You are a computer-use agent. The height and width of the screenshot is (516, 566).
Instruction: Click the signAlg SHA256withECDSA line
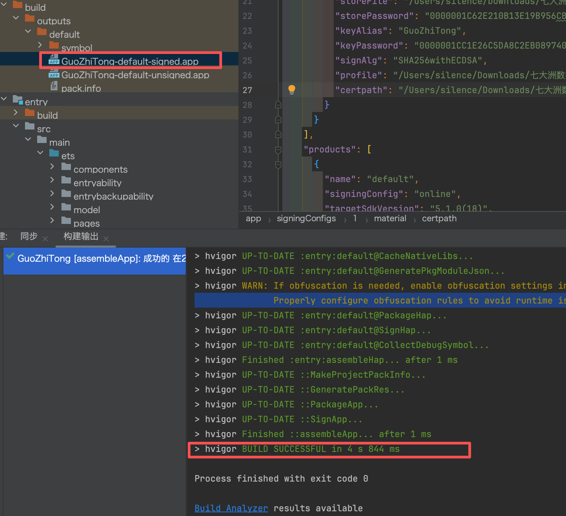click(x=411, y=60)
